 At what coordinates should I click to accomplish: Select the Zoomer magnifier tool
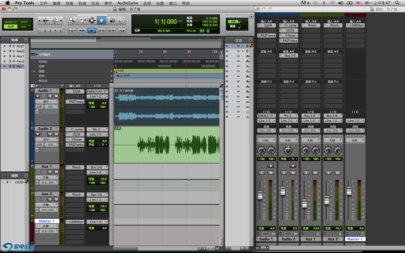(x=72, y=20)
